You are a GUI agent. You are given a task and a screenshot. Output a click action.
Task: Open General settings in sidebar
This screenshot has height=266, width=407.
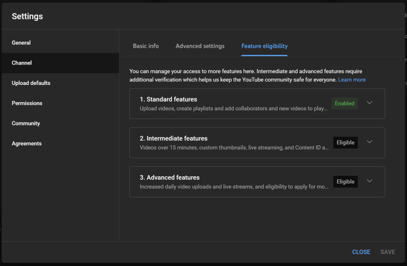click(21, 43)
